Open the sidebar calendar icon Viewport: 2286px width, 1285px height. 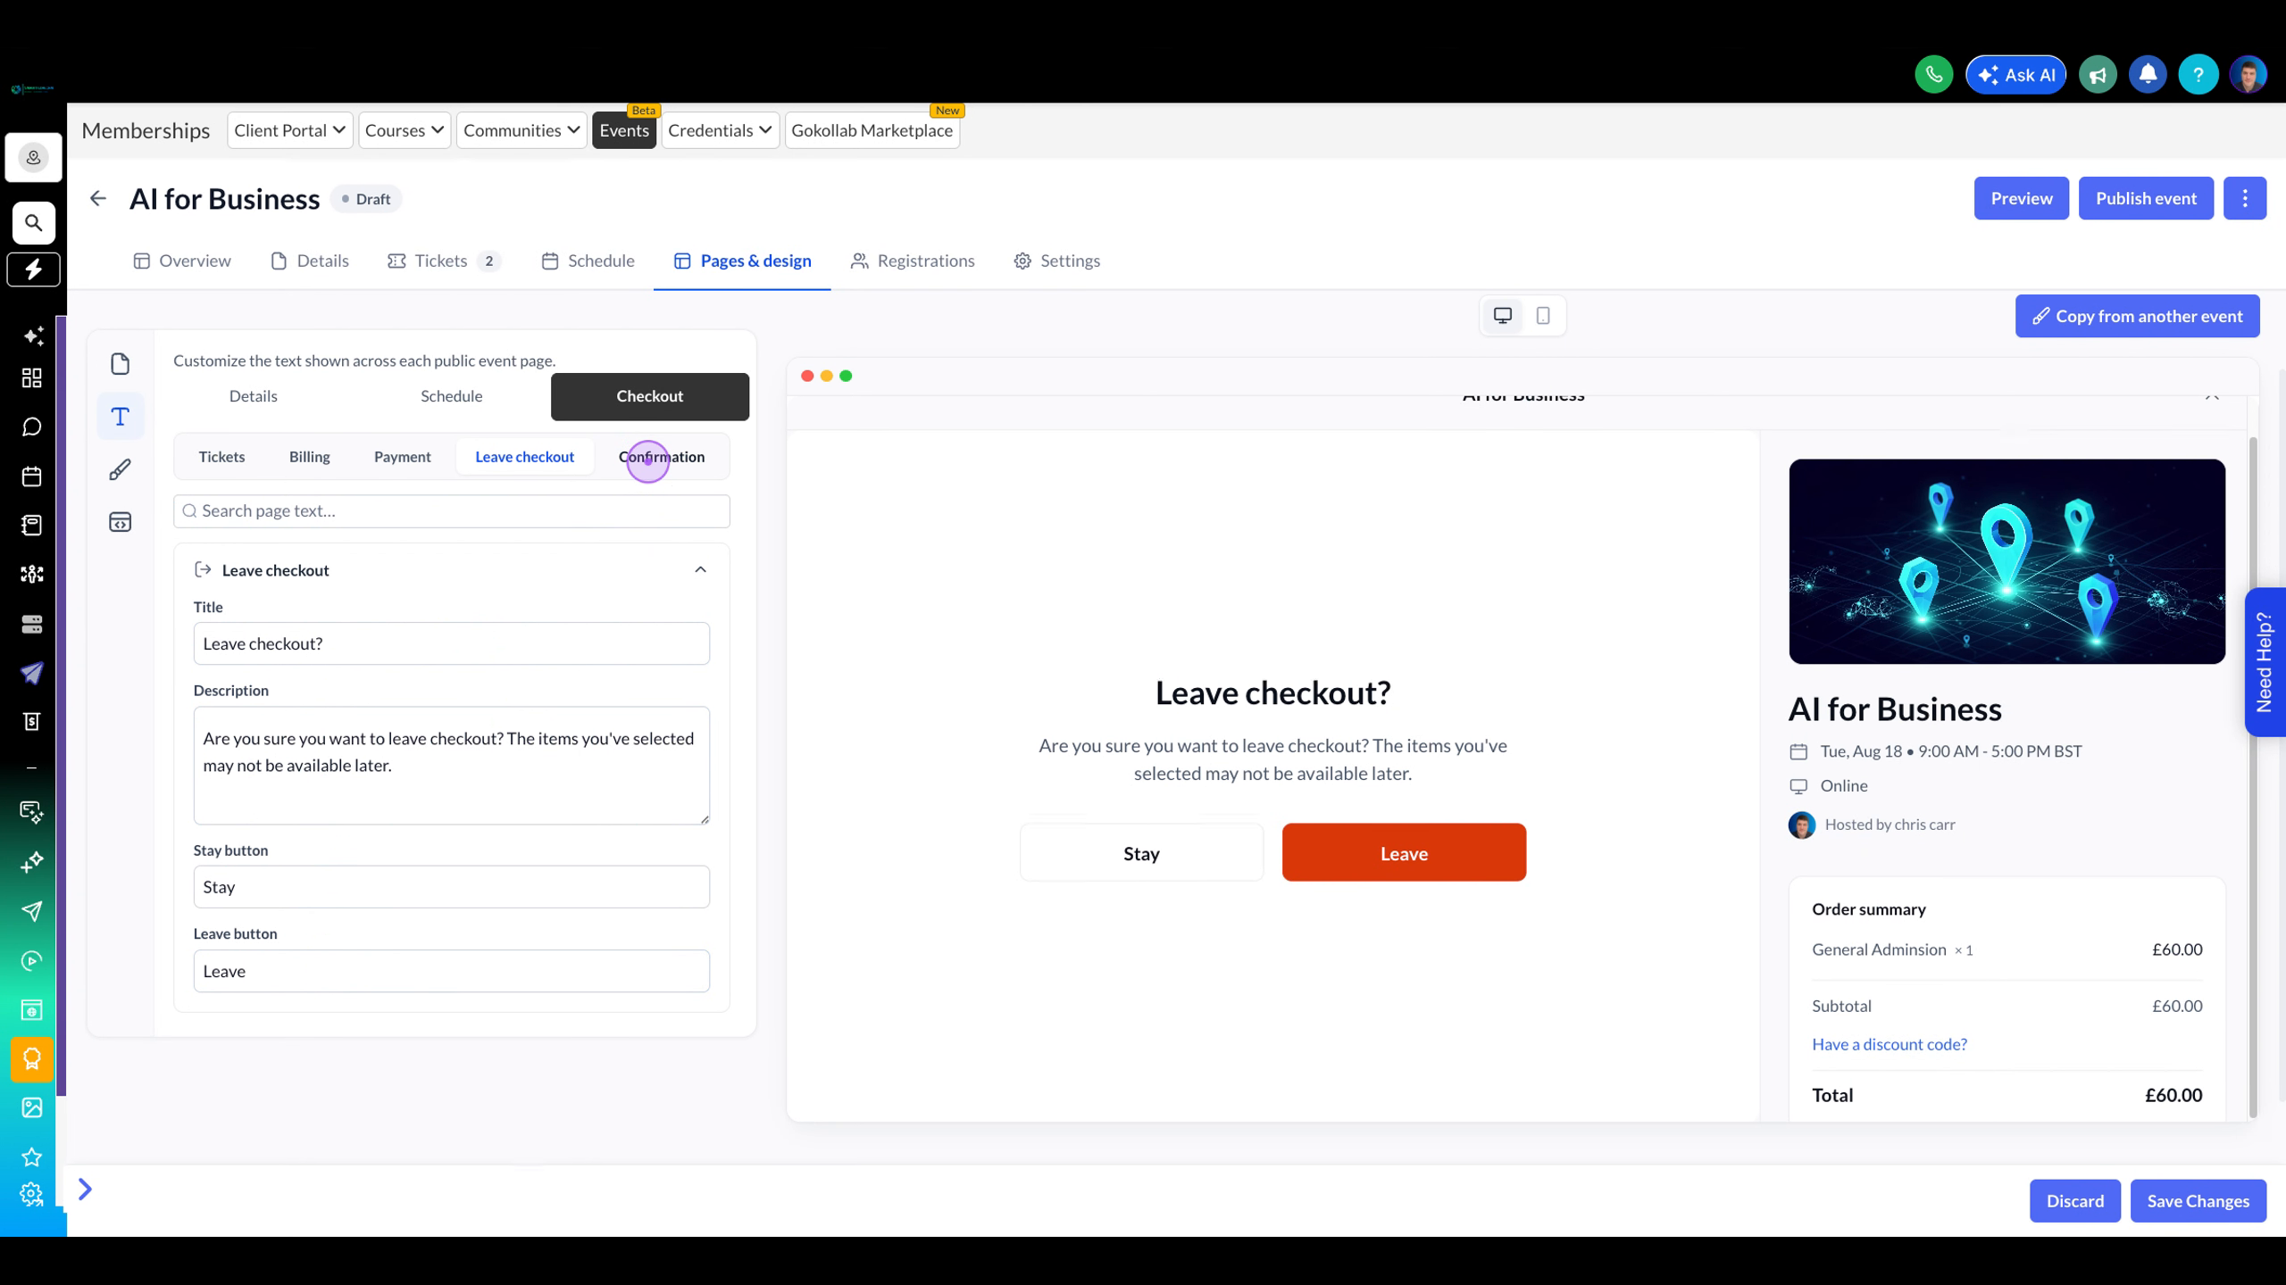(32, 477)
